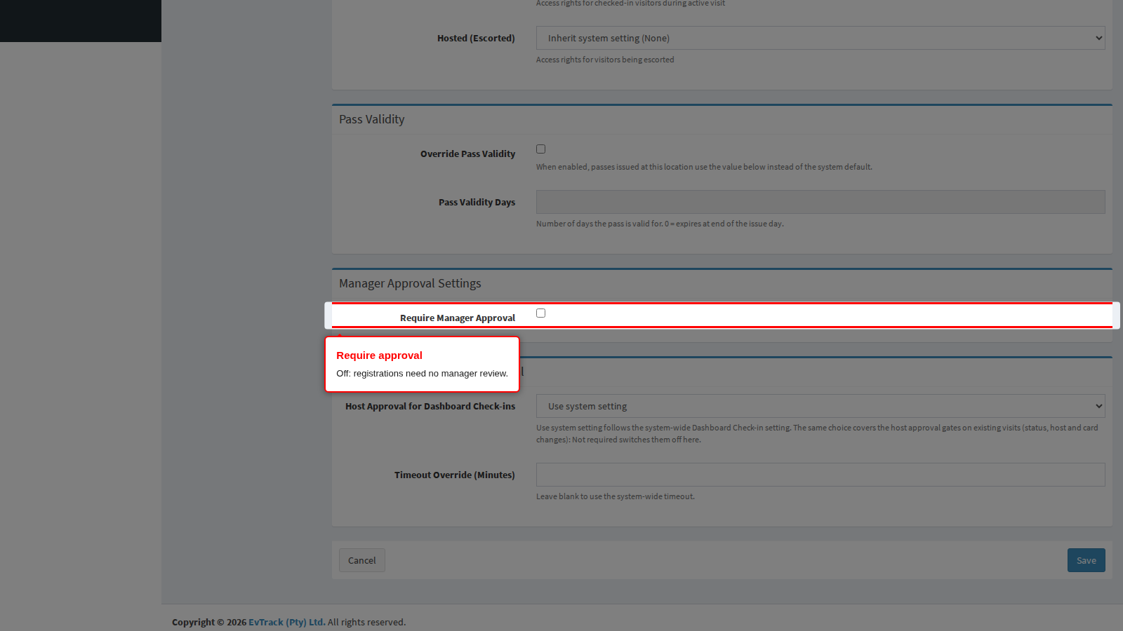The image size is (1123, 631).
Task: Click the Override Pass Validity label
Action: point(467,154)
